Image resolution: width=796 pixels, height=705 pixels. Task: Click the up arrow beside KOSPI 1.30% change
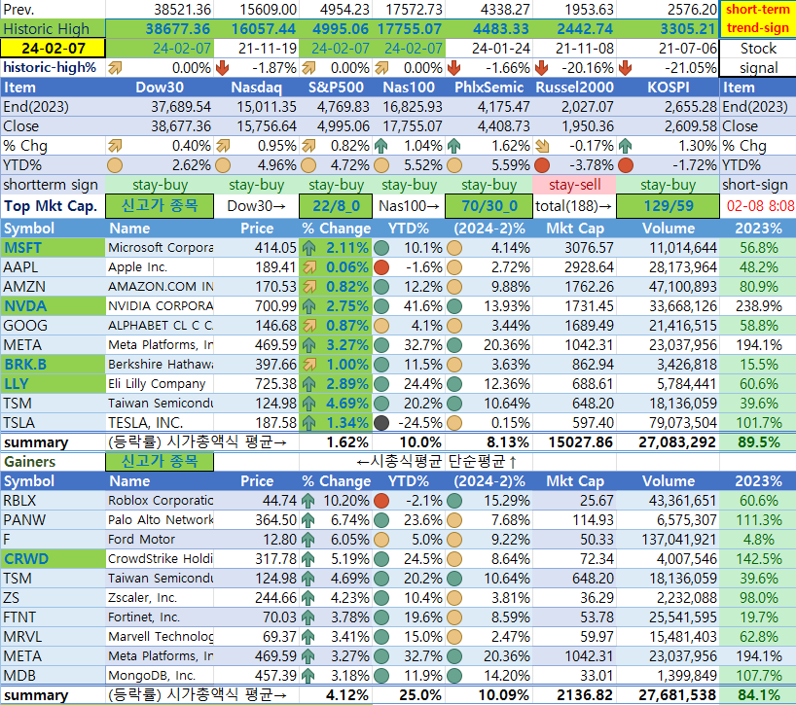coord(626,147)
